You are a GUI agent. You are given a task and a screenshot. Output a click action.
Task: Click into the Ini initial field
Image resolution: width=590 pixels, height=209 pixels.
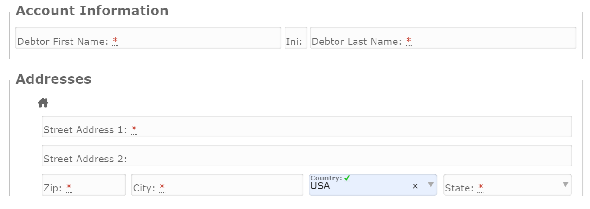[296, 38]
